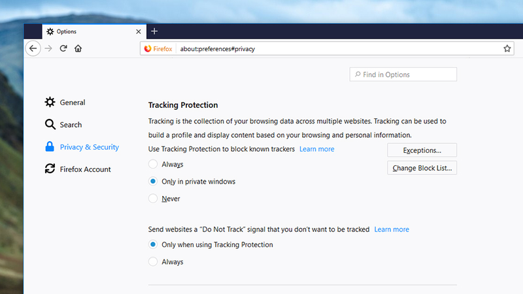
Task: Open the Home page via house icon
Action: 78,48
